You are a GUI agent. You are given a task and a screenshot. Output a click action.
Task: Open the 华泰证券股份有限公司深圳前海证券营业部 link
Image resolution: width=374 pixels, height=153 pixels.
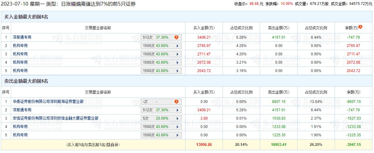48,101
